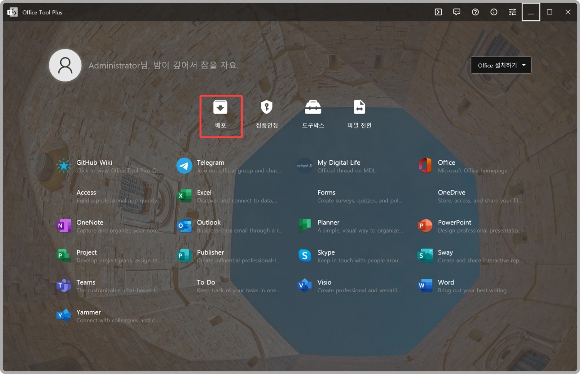580x374 pixels.
Task: Click the orange PowerPoint icon
Action: pos(425,226)
